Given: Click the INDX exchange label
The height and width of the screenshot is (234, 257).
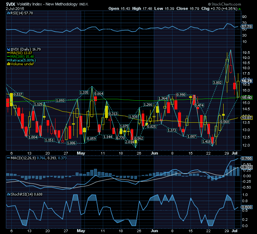Looking at the screenshot, I should 84,4.
